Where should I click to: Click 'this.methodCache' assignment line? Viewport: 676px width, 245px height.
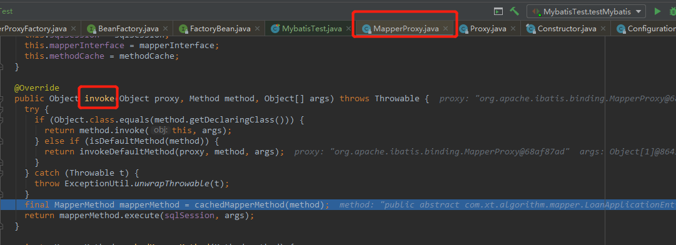point(102,56)
